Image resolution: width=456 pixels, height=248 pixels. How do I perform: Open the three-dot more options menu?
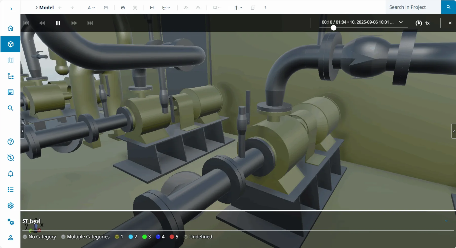tap(265, 8)
